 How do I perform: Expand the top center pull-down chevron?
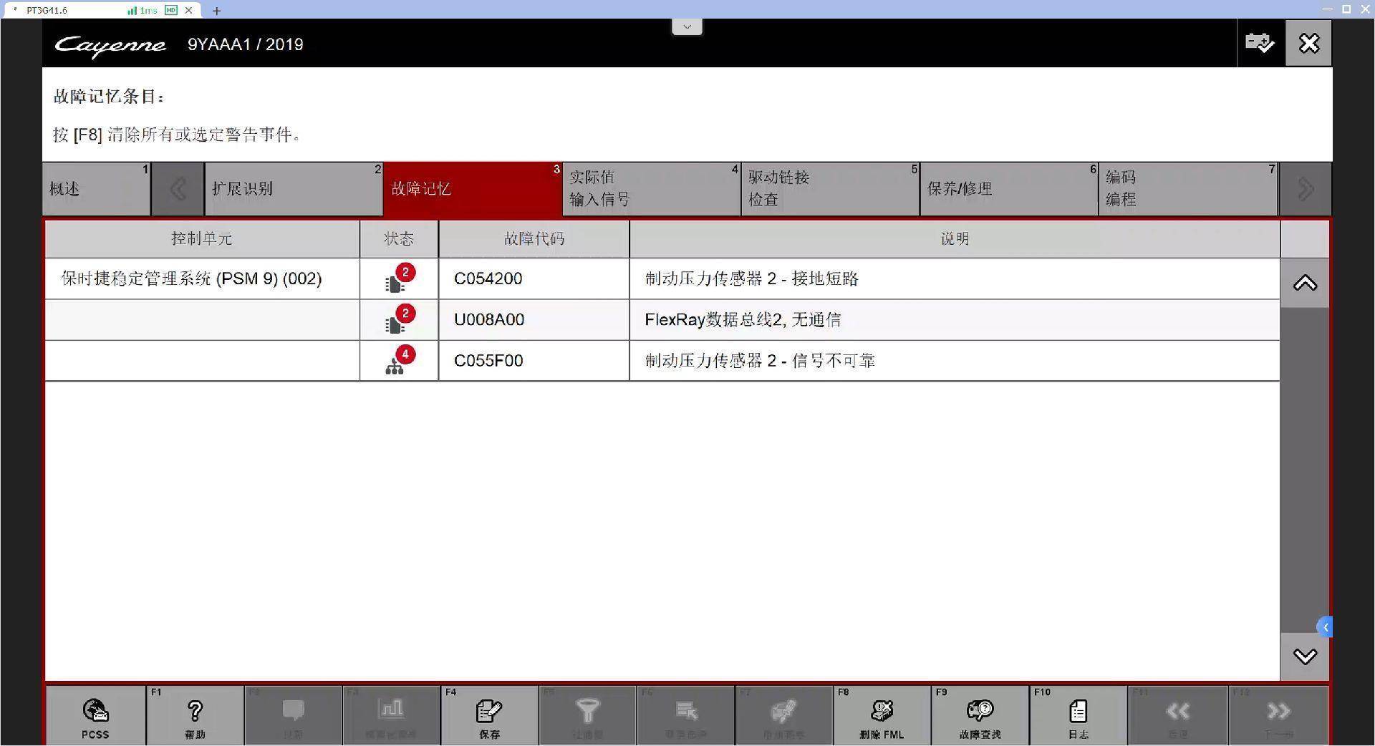point(687,27)
